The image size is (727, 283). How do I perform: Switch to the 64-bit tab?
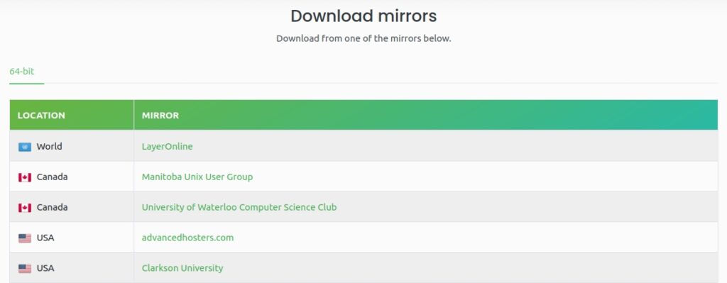22,72
